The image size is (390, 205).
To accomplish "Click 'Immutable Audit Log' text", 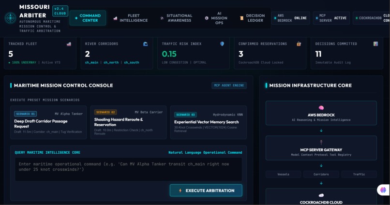I will pyautogui.click(x=333, y=62).
